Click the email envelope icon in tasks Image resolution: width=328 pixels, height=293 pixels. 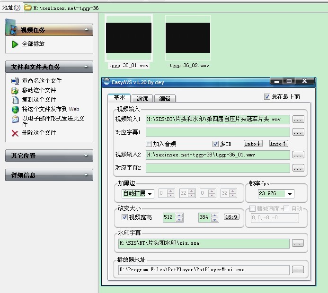click(x=15, y=119)
